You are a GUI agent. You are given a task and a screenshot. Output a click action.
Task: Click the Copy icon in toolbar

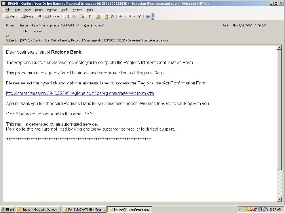74,17
